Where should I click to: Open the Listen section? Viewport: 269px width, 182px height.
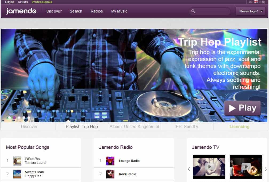click(x=9, y=2)
